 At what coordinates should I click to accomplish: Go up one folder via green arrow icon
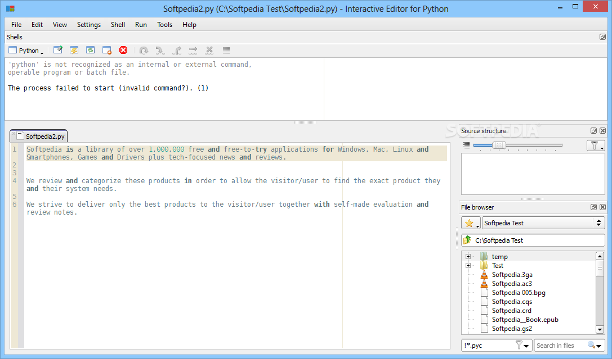(467, 240)
